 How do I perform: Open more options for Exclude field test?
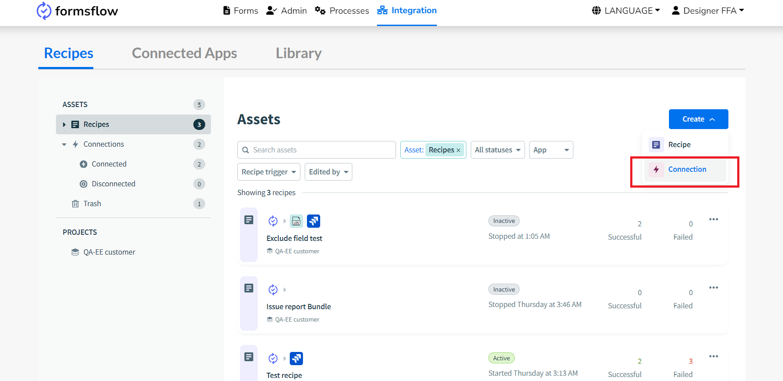pos(714,219)
